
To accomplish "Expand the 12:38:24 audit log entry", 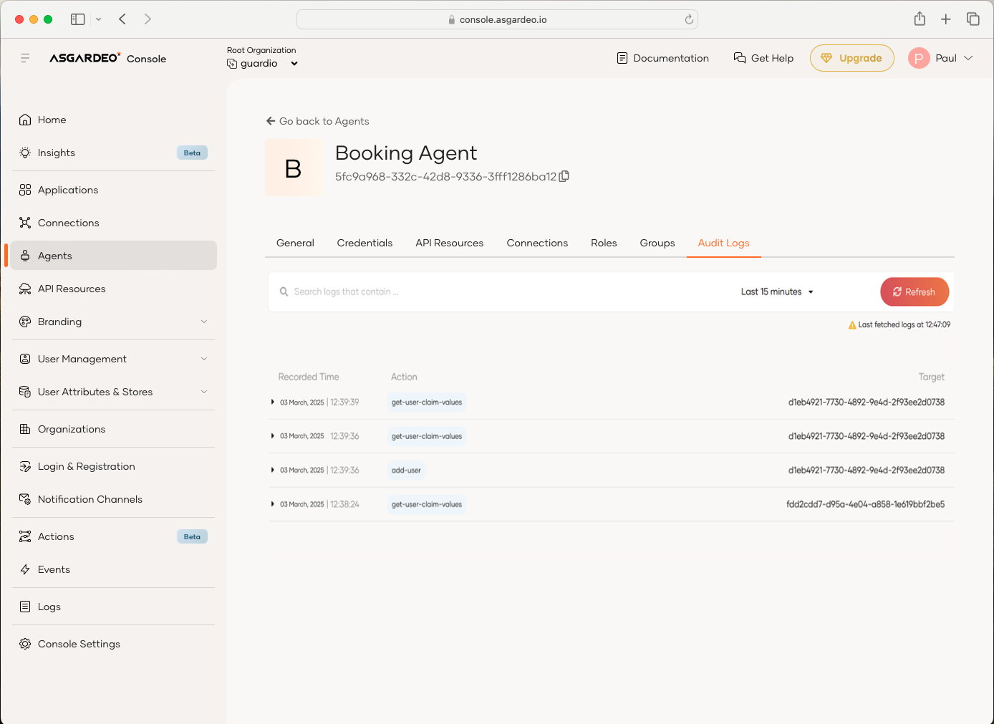I will 273,504.
